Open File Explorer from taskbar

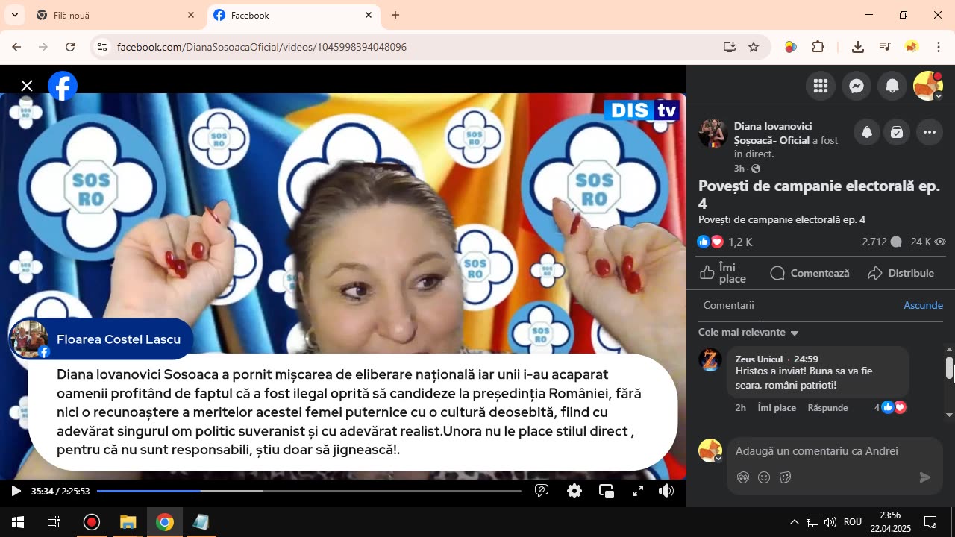tap(128, 522)
